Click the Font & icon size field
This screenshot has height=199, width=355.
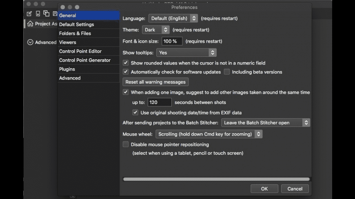point(172,41)
